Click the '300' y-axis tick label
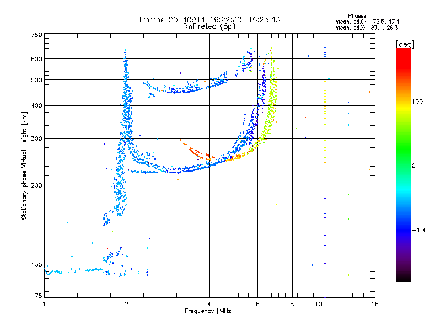Viewport: 441px width, 331px height. tap(37, 139)
